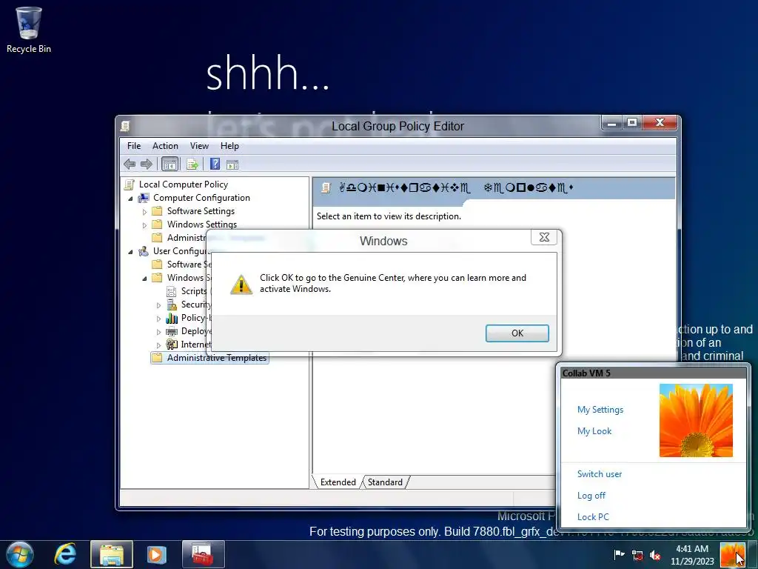This screenshot has width=758, height=569.
Task: Switch to the Extended tab
Action: (x=338, y=482)
